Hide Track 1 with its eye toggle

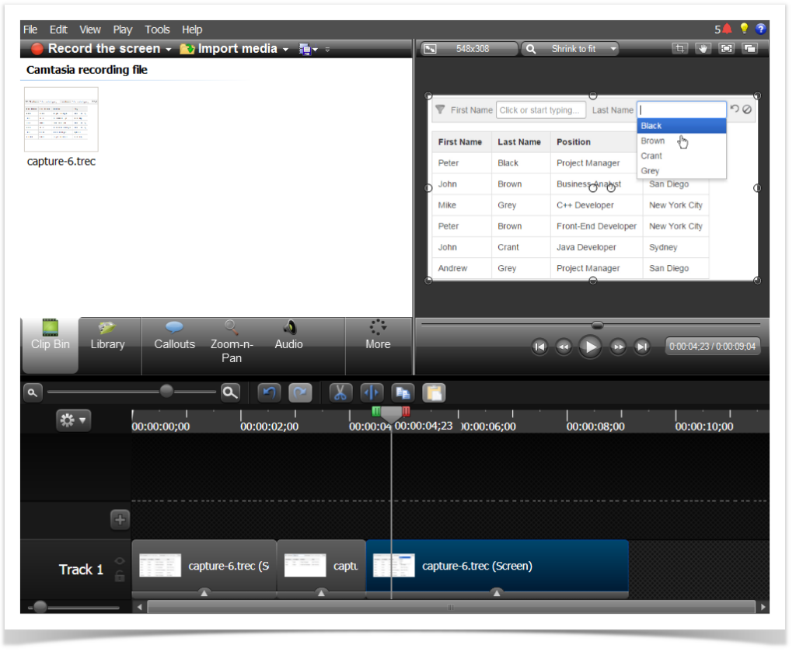(120, 561)
